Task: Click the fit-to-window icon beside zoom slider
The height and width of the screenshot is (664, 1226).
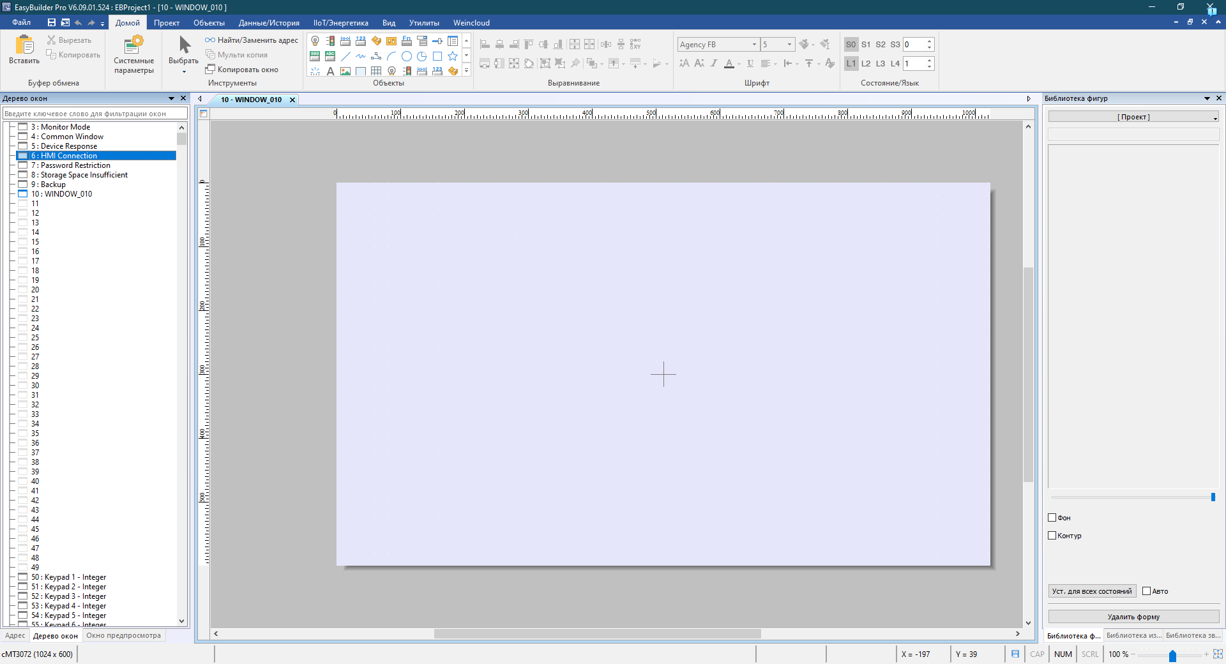Action: point(1218,654)
